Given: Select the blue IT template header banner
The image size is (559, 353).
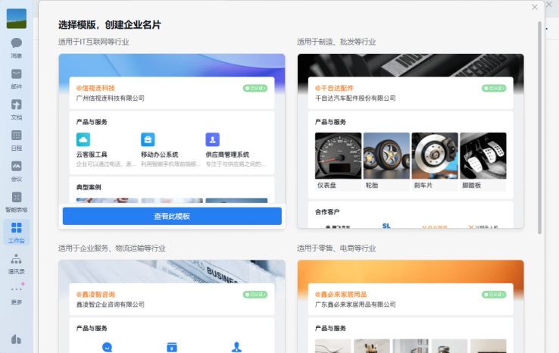Looking at the screenshot, I should 172,65.
